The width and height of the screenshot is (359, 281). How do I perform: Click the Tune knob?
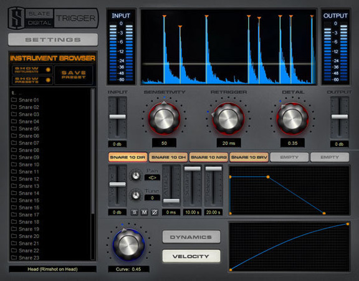click(136, 195)
